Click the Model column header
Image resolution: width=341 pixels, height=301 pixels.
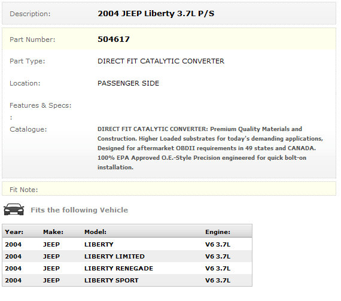pyautogui.click(x=95, y=232)
